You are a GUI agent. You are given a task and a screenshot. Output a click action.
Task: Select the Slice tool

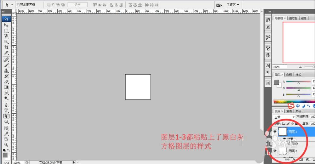(6, 53)
